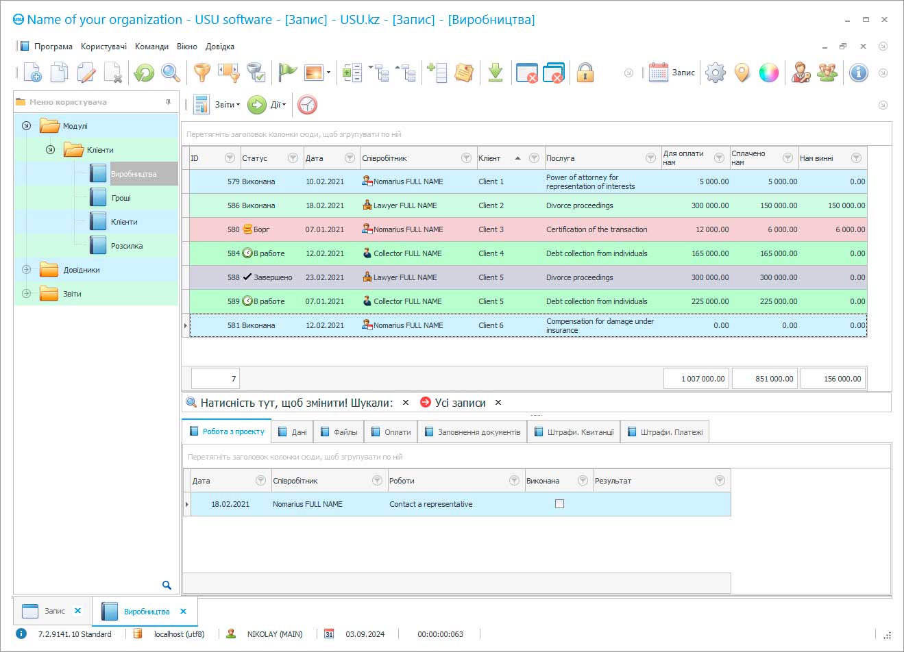Viewport: 904px width, 652px height.
Task: Select the row with ID 580 Борг
Action: pyautogui.click(x=528, y=229)
